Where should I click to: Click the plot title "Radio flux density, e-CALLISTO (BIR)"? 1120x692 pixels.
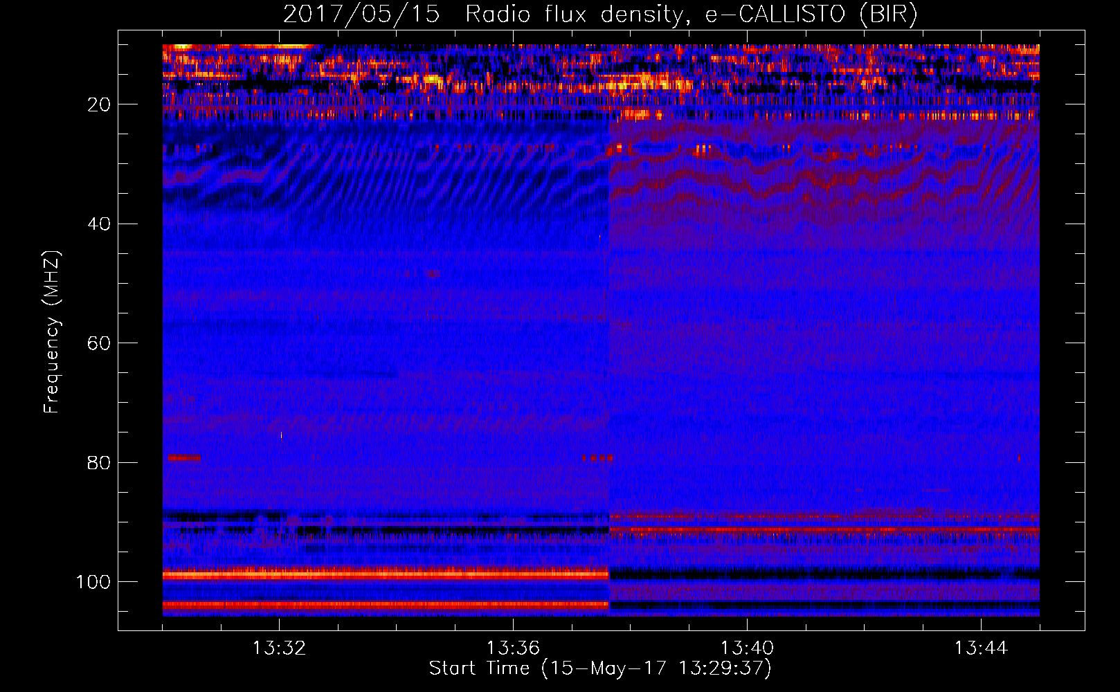click(691, 15)
